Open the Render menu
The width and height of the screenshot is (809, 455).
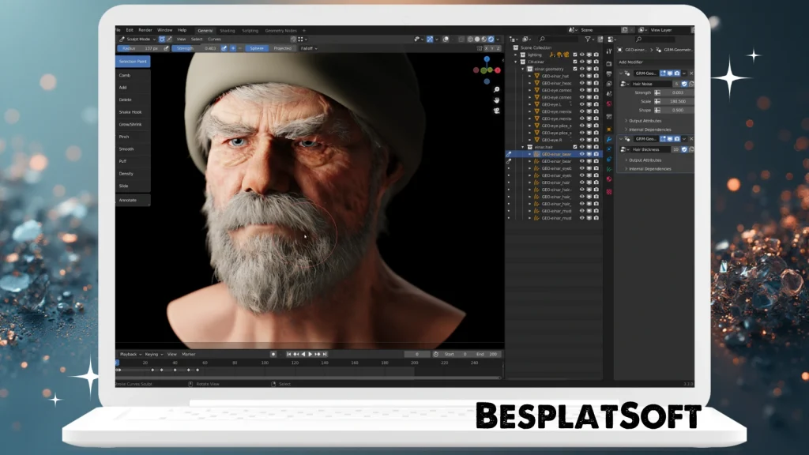(x=145, y=30)
